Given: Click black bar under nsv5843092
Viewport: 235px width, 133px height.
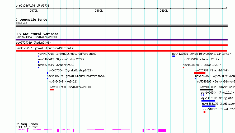Looking at the screenshot, I should [207, 90].
